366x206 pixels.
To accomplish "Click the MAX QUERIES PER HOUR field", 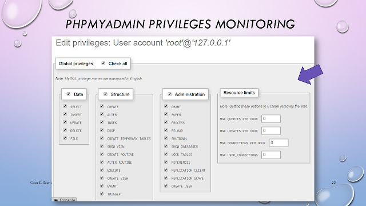I will [271, 119].
